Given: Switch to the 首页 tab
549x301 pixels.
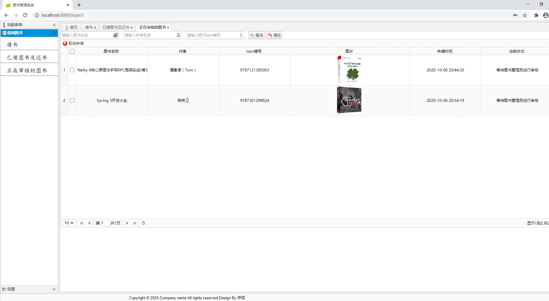Looking at the screenshot, I should [x=71, y=27].
